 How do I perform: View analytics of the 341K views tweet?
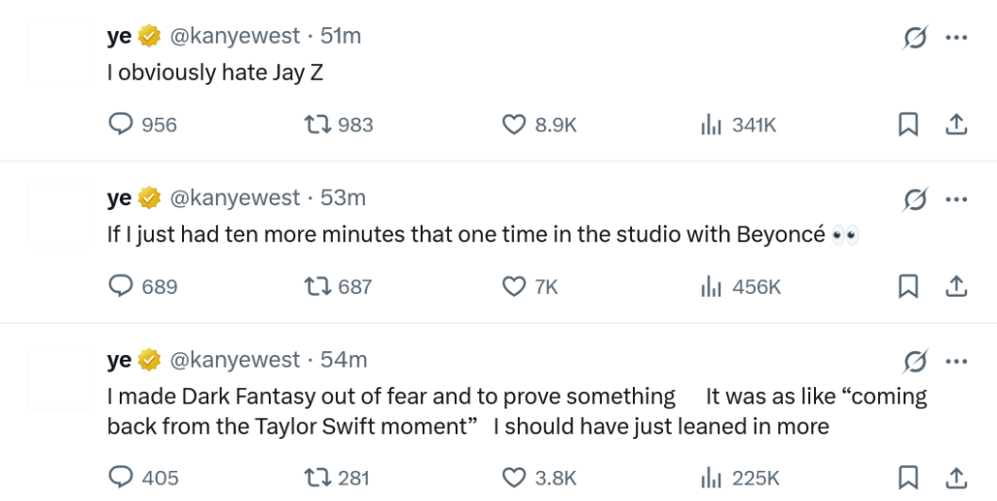point(712,125)
